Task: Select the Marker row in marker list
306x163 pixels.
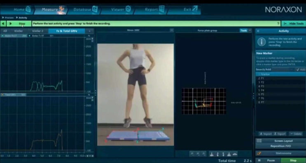Action: point(280,74)
